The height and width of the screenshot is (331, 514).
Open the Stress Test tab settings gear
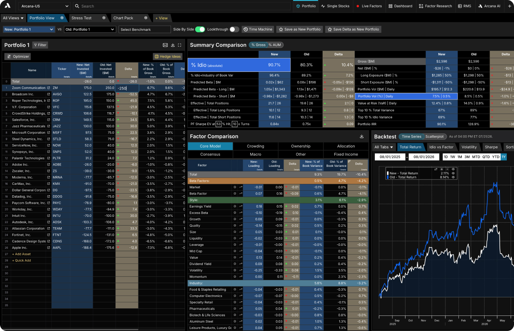[103, 18]
